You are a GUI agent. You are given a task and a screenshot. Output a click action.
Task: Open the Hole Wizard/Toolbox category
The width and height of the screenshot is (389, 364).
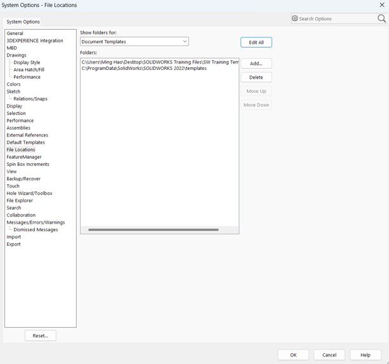(29, 193)
